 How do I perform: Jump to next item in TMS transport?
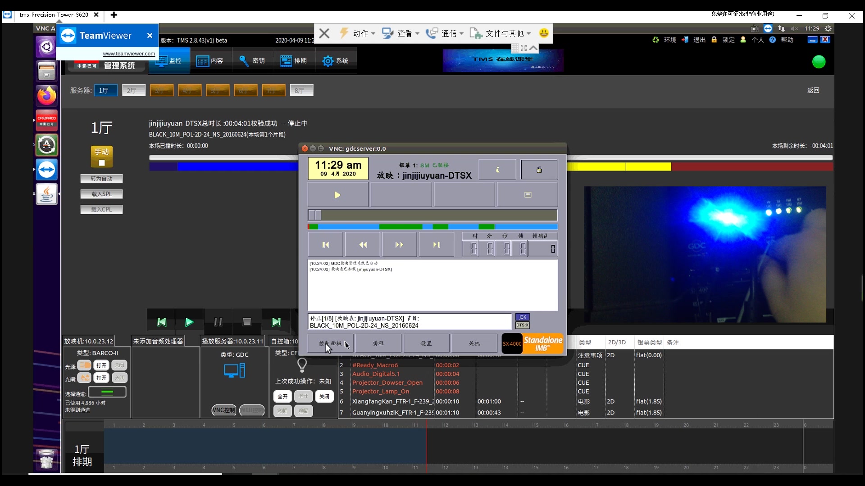click(x=276, y=322)
